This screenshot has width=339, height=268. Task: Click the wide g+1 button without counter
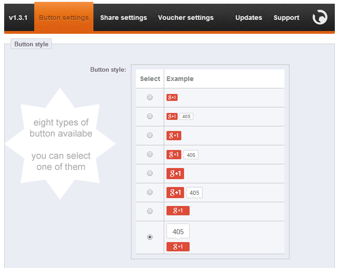tap(178, 211)
